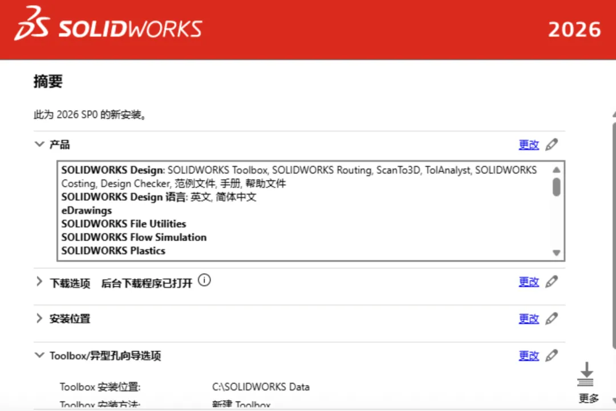Viewport: 616px width, 411px height.
Task: Select SOLIDWORKS File Utilities in product list
Action: click(124, 224)
